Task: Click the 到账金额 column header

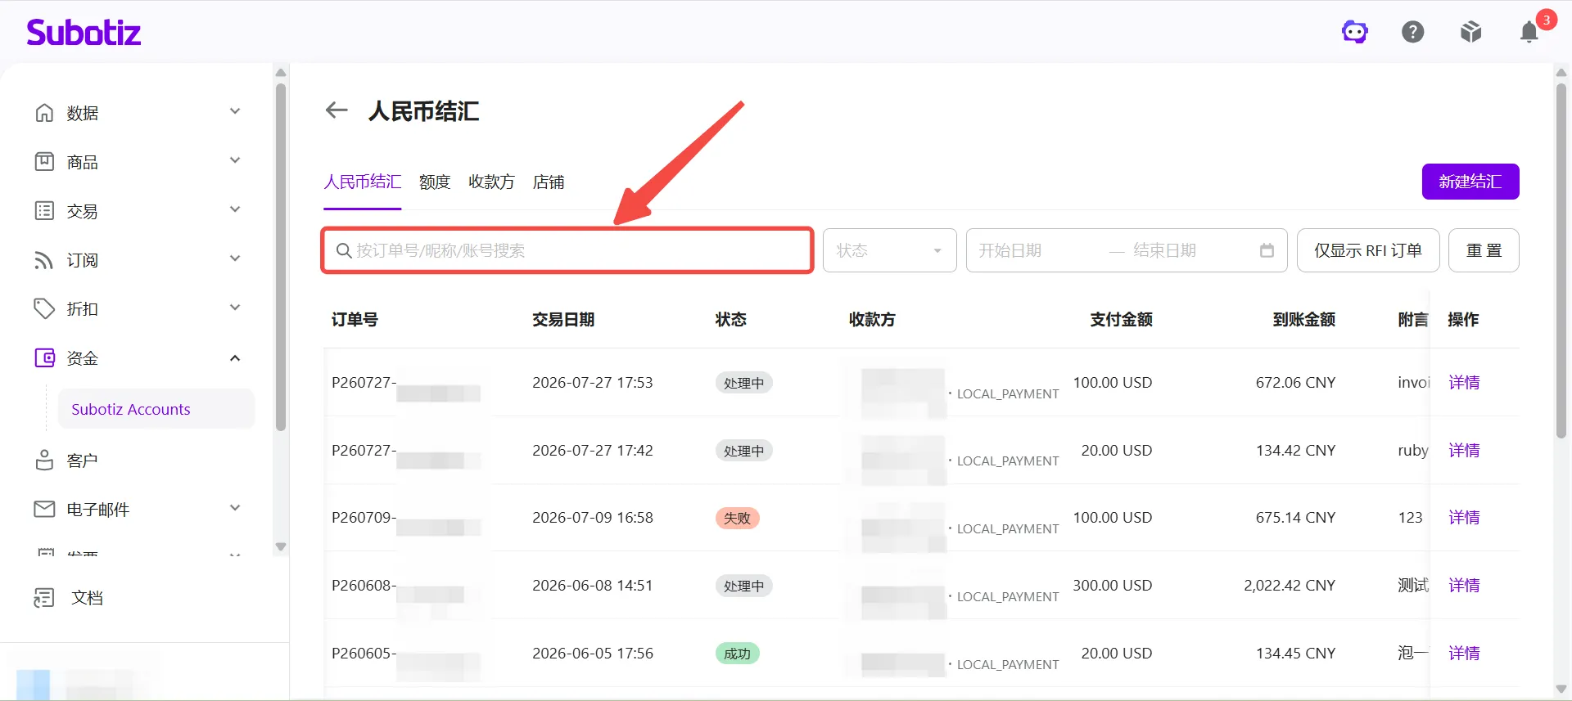Action: [1304, 319]
